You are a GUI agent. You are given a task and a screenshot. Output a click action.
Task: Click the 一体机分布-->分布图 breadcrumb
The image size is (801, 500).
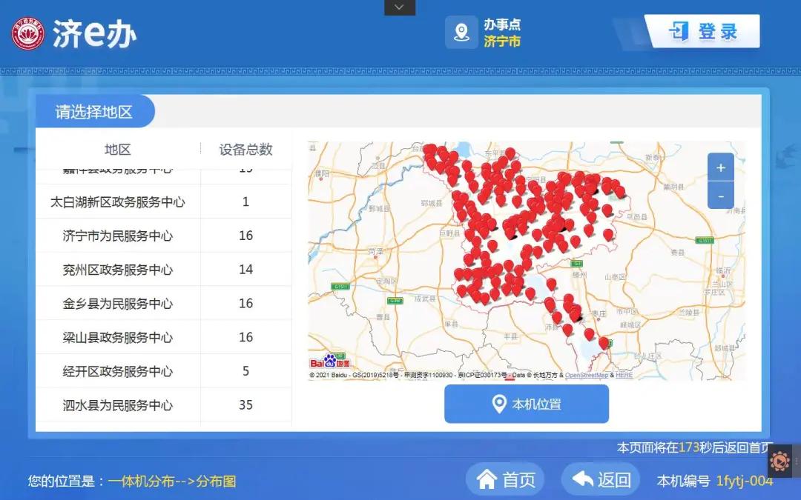click(x=172, y=481)
